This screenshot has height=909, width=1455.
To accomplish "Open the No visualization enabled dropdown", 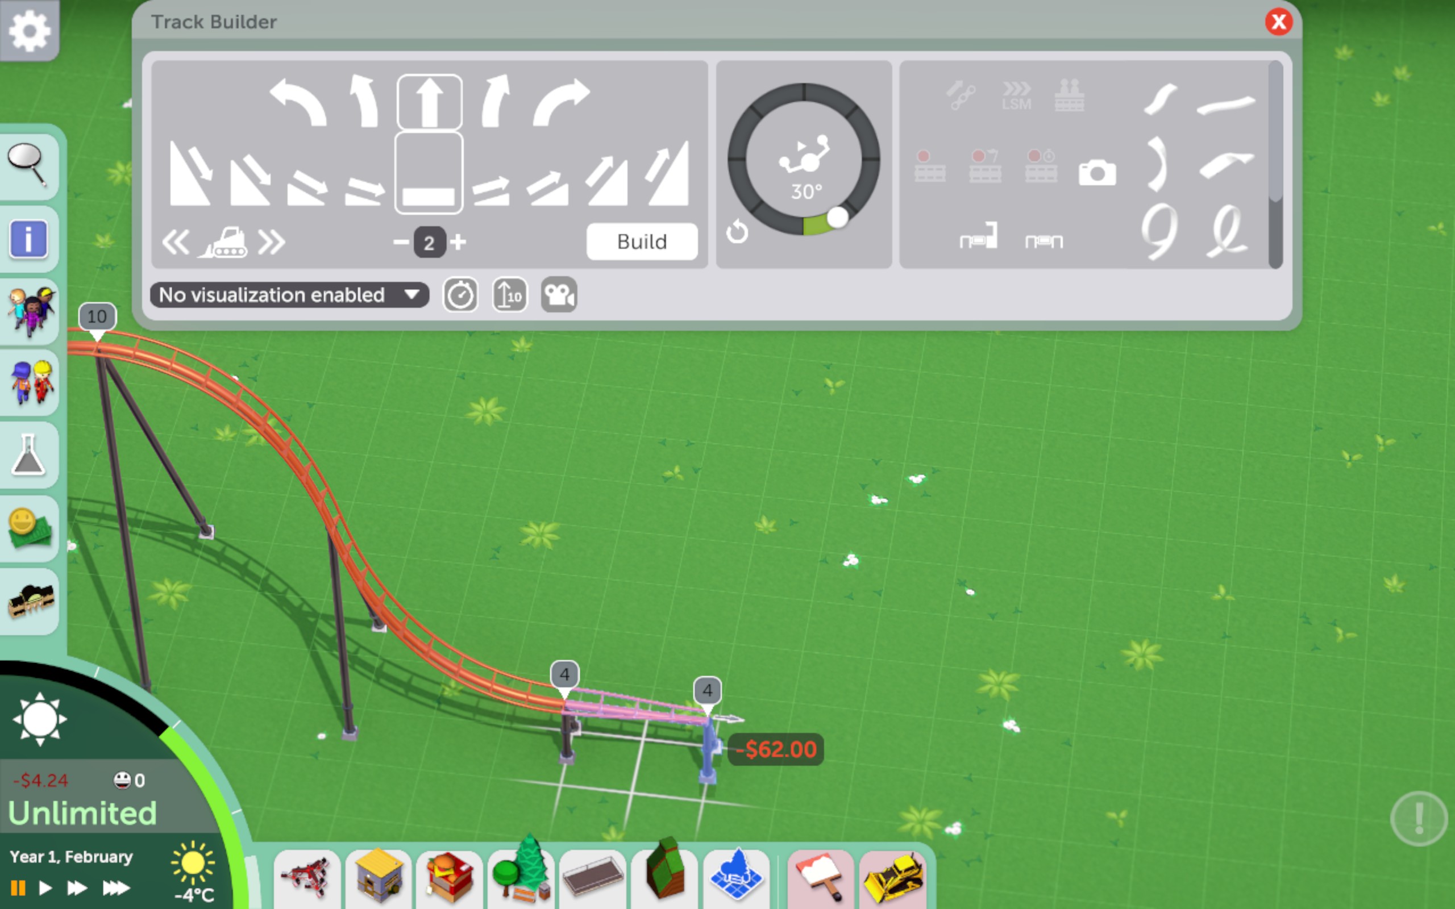I will [x=289, y=295].
